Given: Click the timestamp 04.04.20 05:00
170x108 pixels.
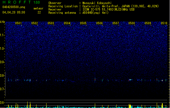Looking at the screenshot, I should coord(14,12).
